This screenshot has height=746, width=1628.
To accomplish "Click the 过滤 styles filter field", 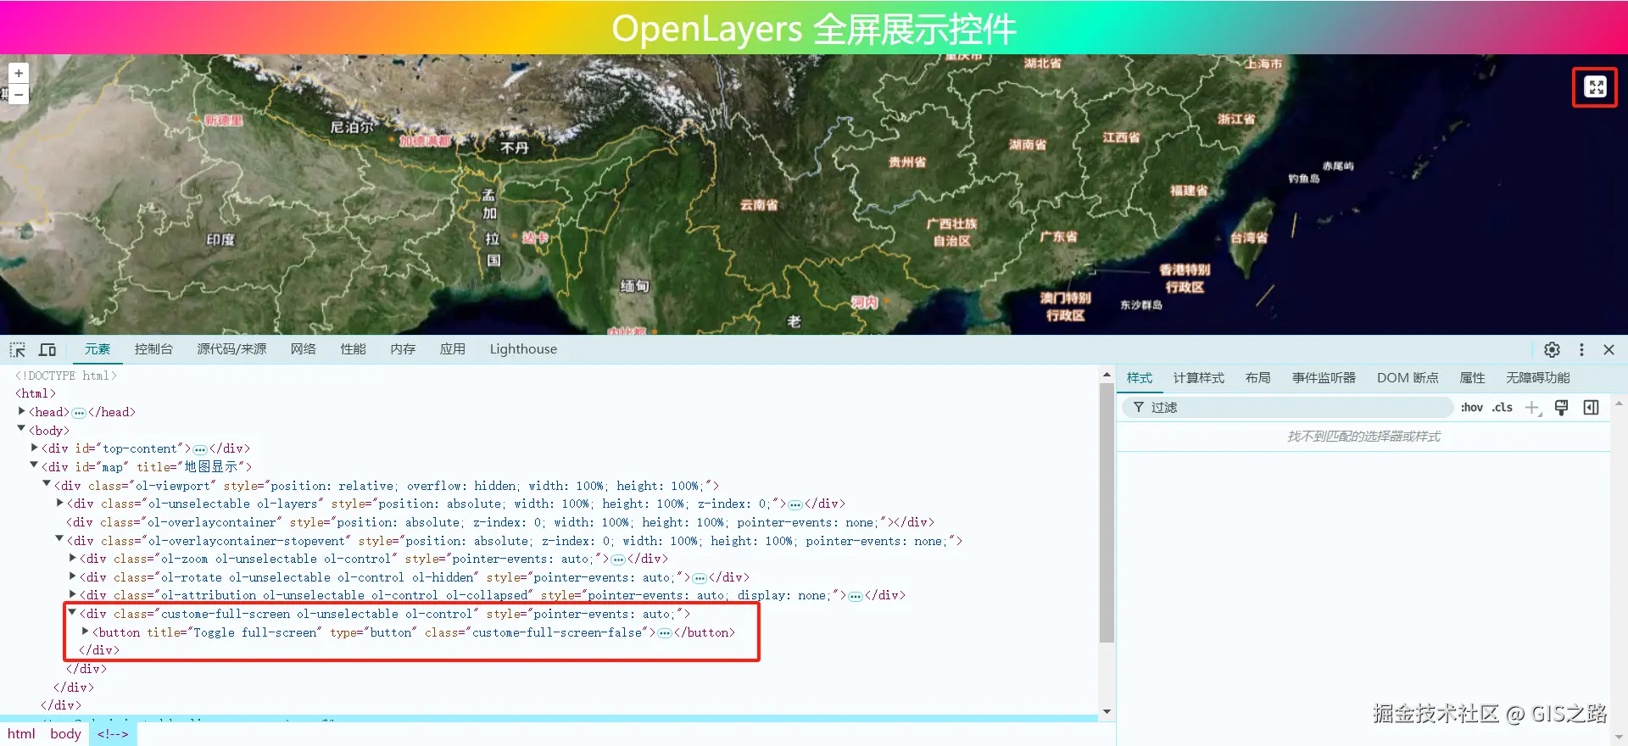I will (1289, 408).
